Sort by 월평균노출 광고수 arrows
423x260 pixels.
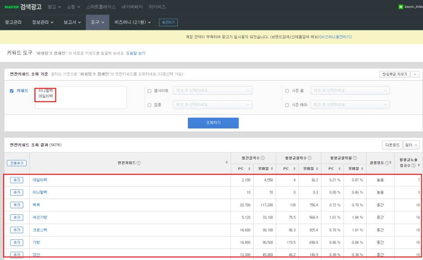(419, 165)
